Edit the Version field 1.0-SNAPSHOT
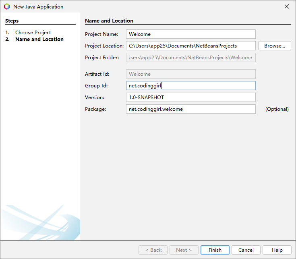Image resolution: width=296 pixels, height=259 pixels. [x=190, y=97]
